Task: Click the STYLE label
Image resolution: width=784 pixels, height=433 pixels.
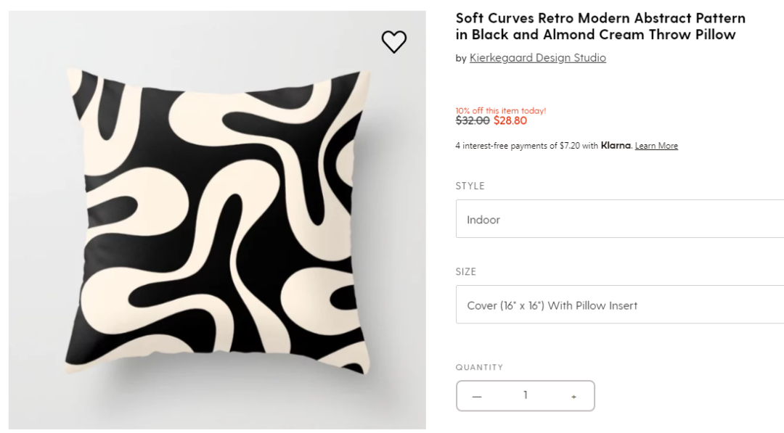Action: coord(470,186)
